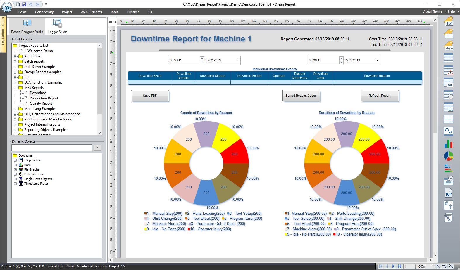Click the Refresh Report button
This screenshot has width=460, height=270.
pos(379,96)
